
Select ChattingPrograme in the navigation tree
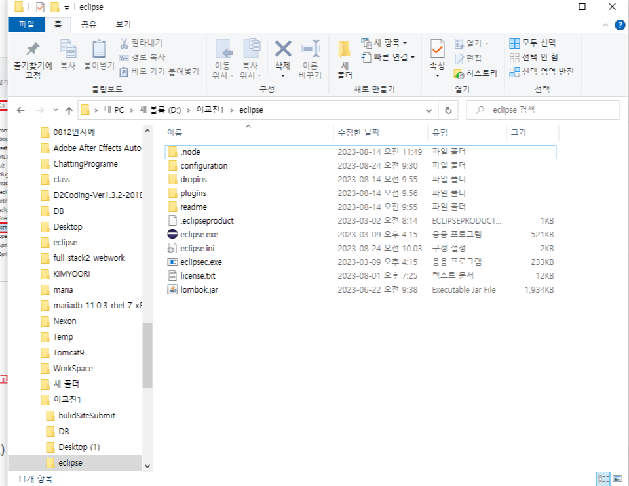click(85, 164)
